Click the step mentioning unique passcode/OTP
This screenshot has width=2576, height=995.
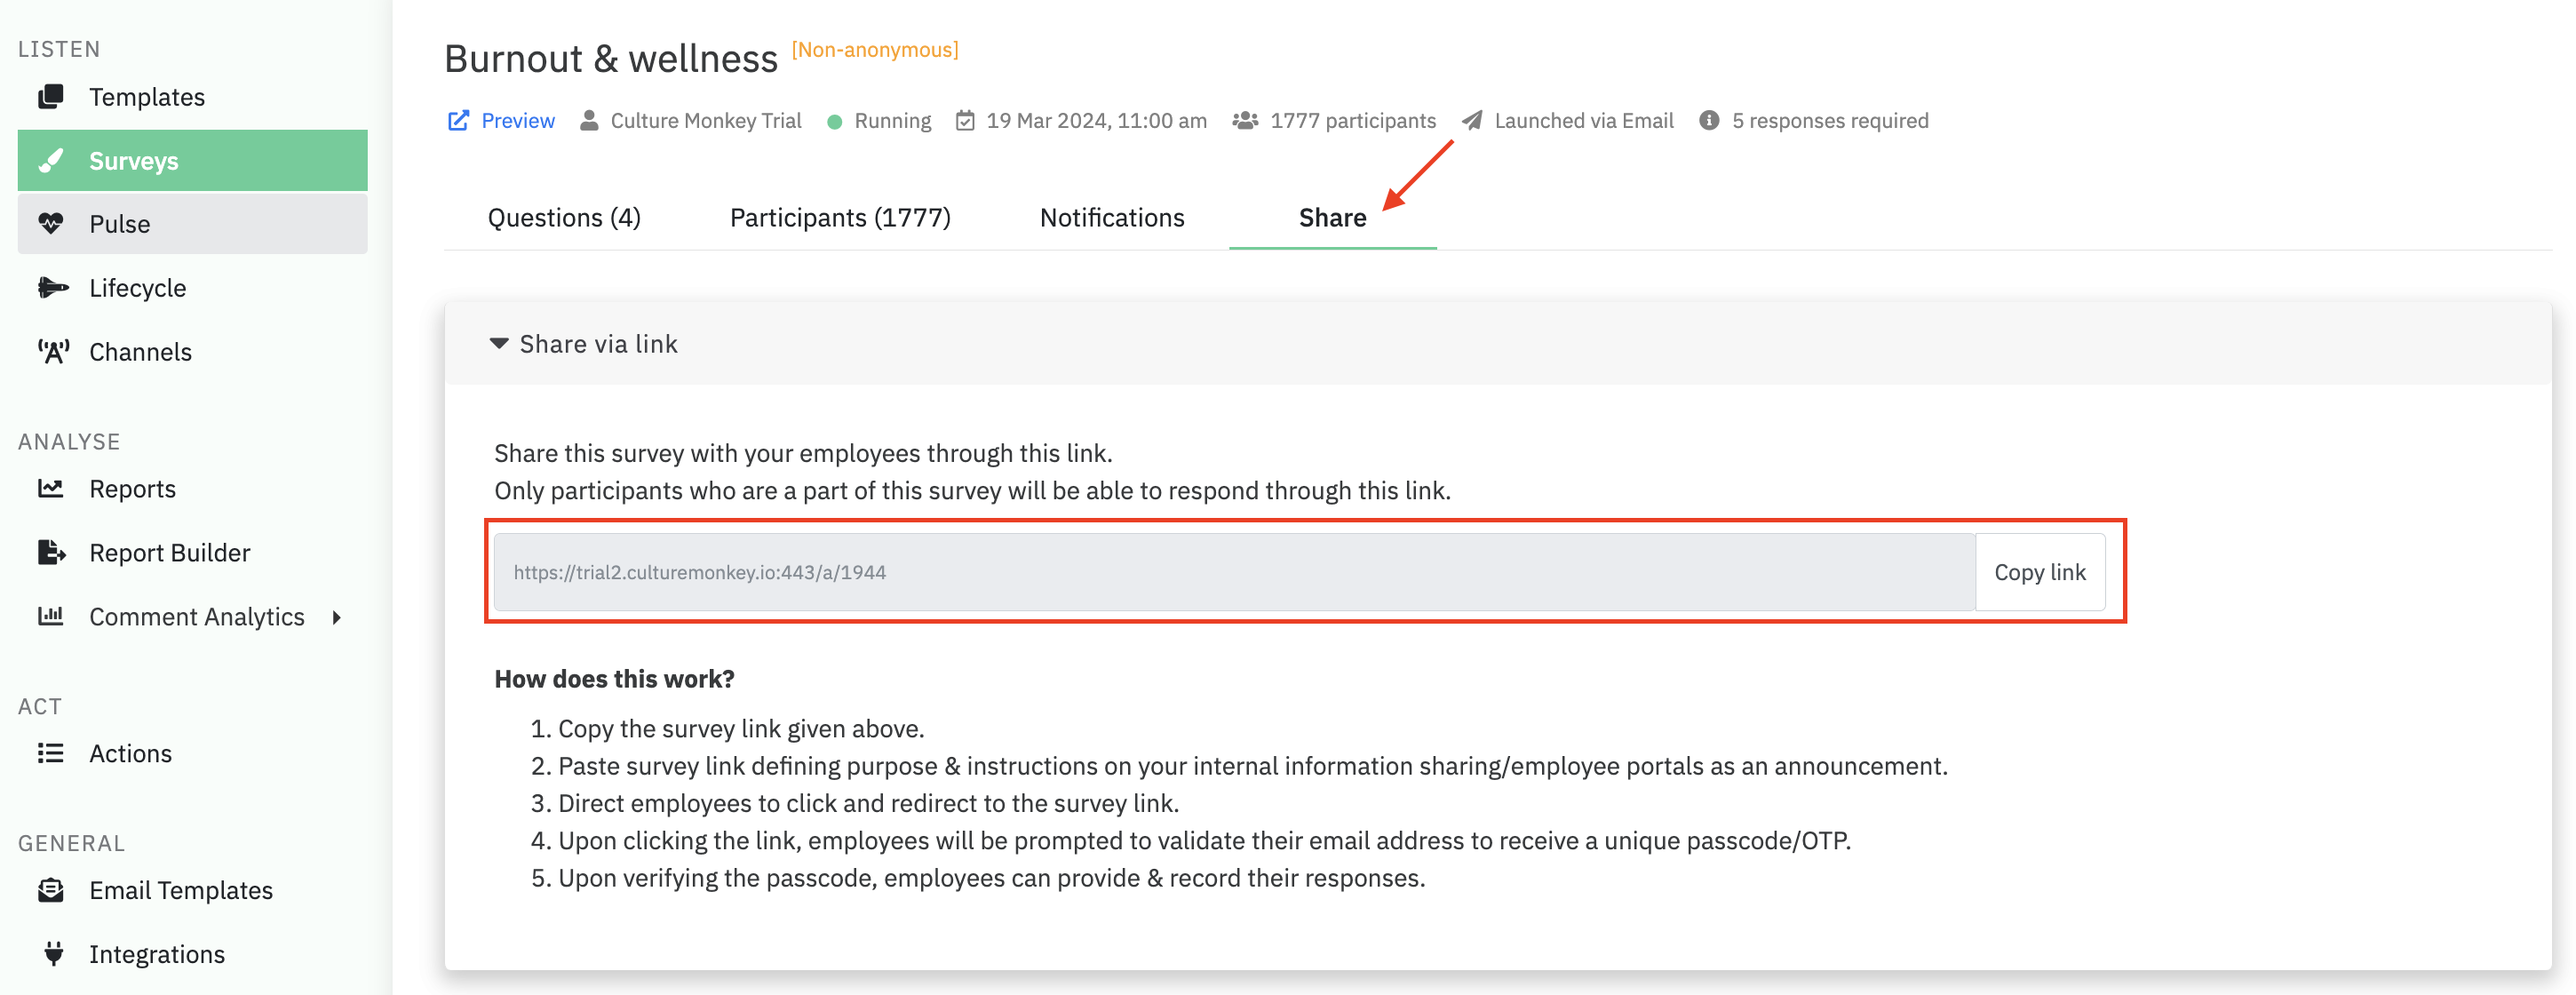pos(1204,840)
